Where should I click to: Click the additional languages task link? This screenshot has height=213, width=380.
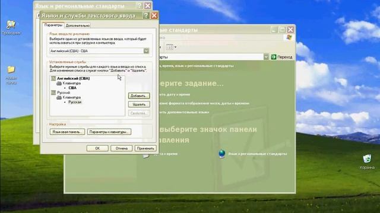(184, 112)
